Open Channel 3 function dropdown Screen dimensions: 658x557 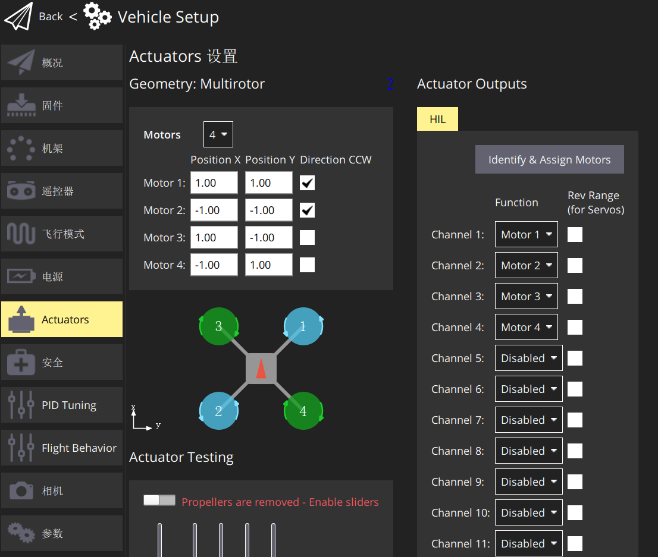point(527,296)
